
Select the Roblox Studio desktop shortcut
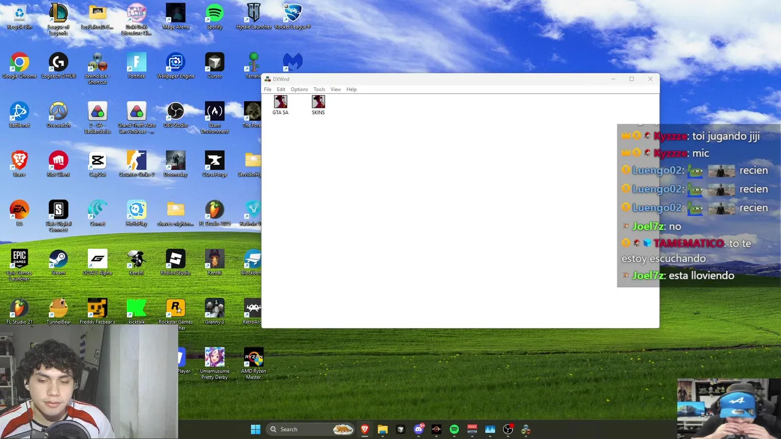pyautogui.click(x=176, y=262)
